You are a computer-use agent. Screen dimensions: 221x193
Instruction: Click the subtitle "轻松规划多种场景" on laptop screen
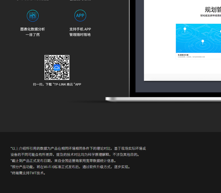click(x=211, y=16)
